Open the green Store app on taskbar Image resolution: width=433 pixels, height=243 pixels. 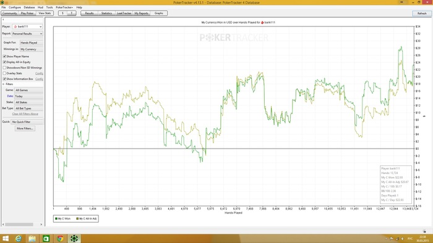click(x=46, y=238)
